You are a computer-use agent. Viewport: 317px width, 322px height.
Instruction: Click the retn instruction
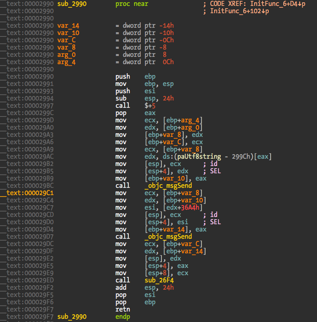122,309
